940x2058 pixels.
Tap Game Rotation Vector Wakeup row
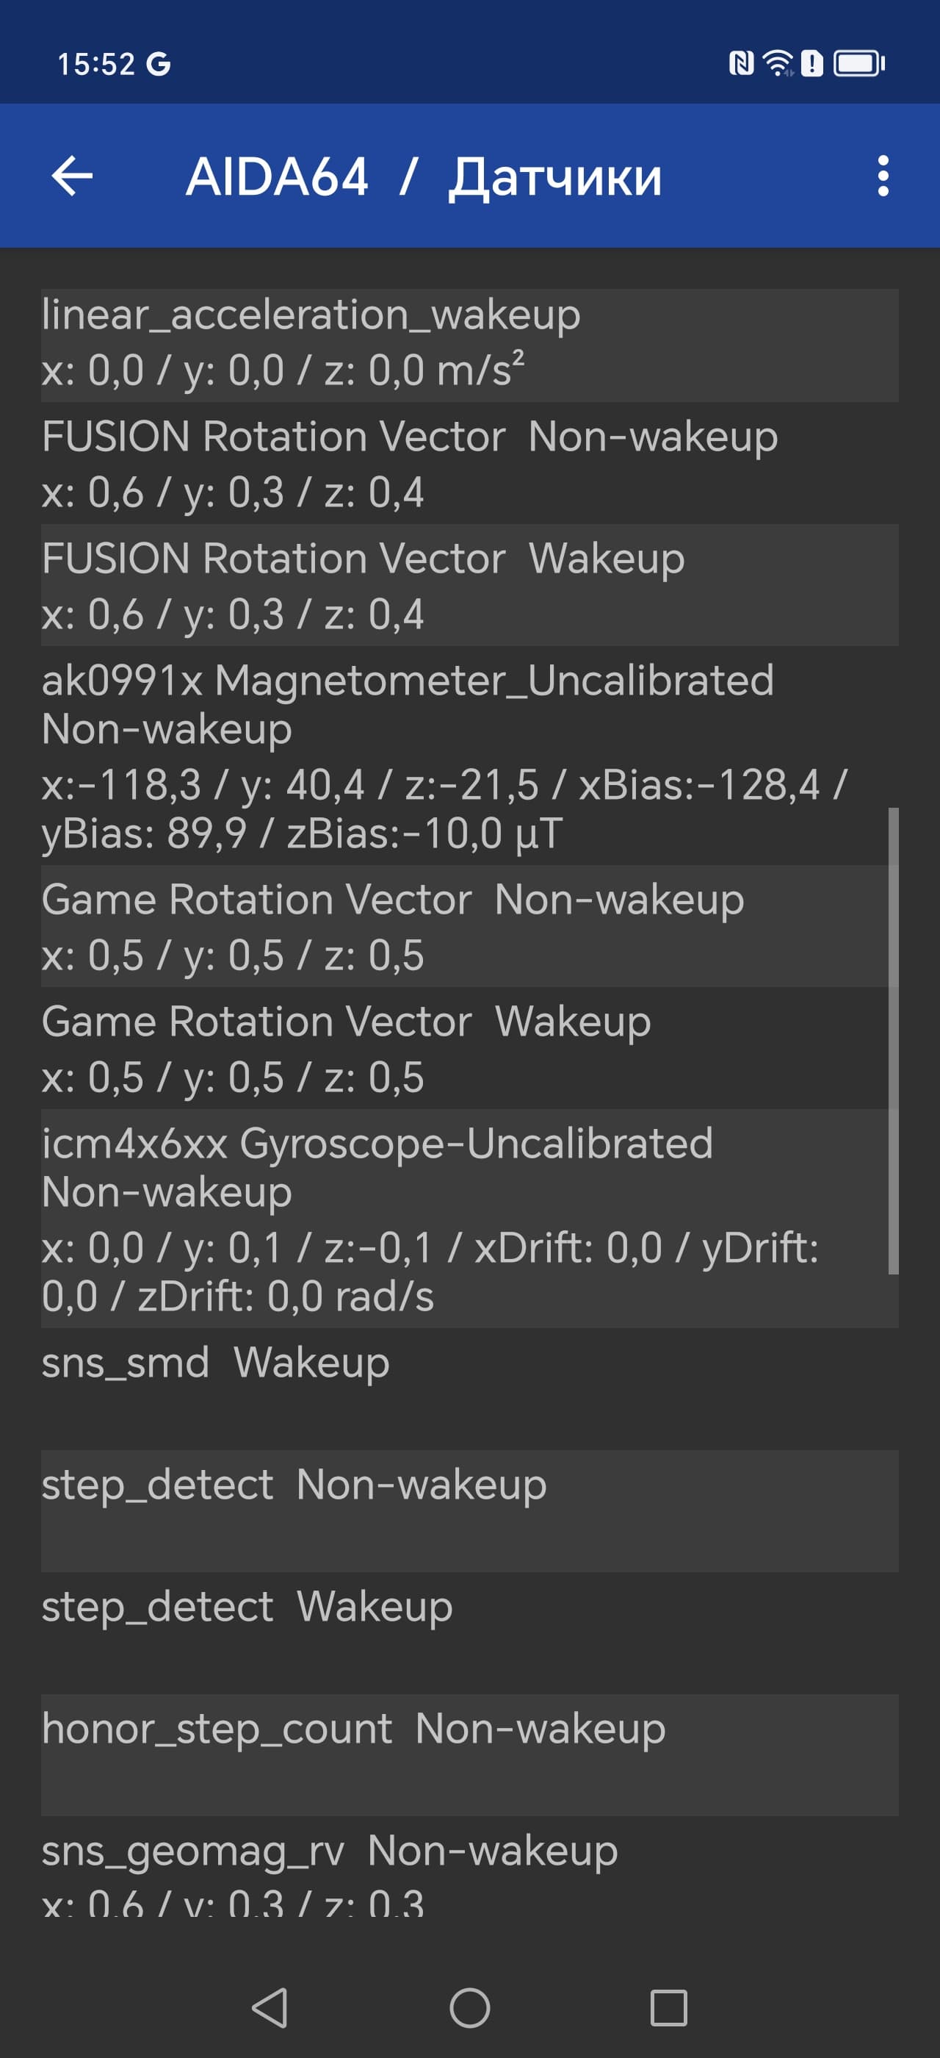pos(469,1047)
